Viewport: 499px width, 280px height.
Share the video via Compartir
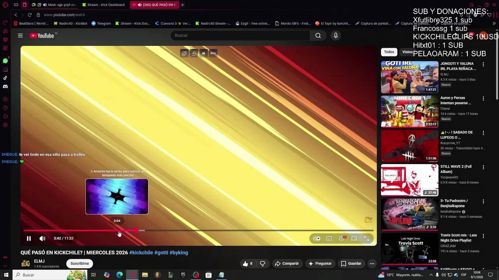(287, 263)
